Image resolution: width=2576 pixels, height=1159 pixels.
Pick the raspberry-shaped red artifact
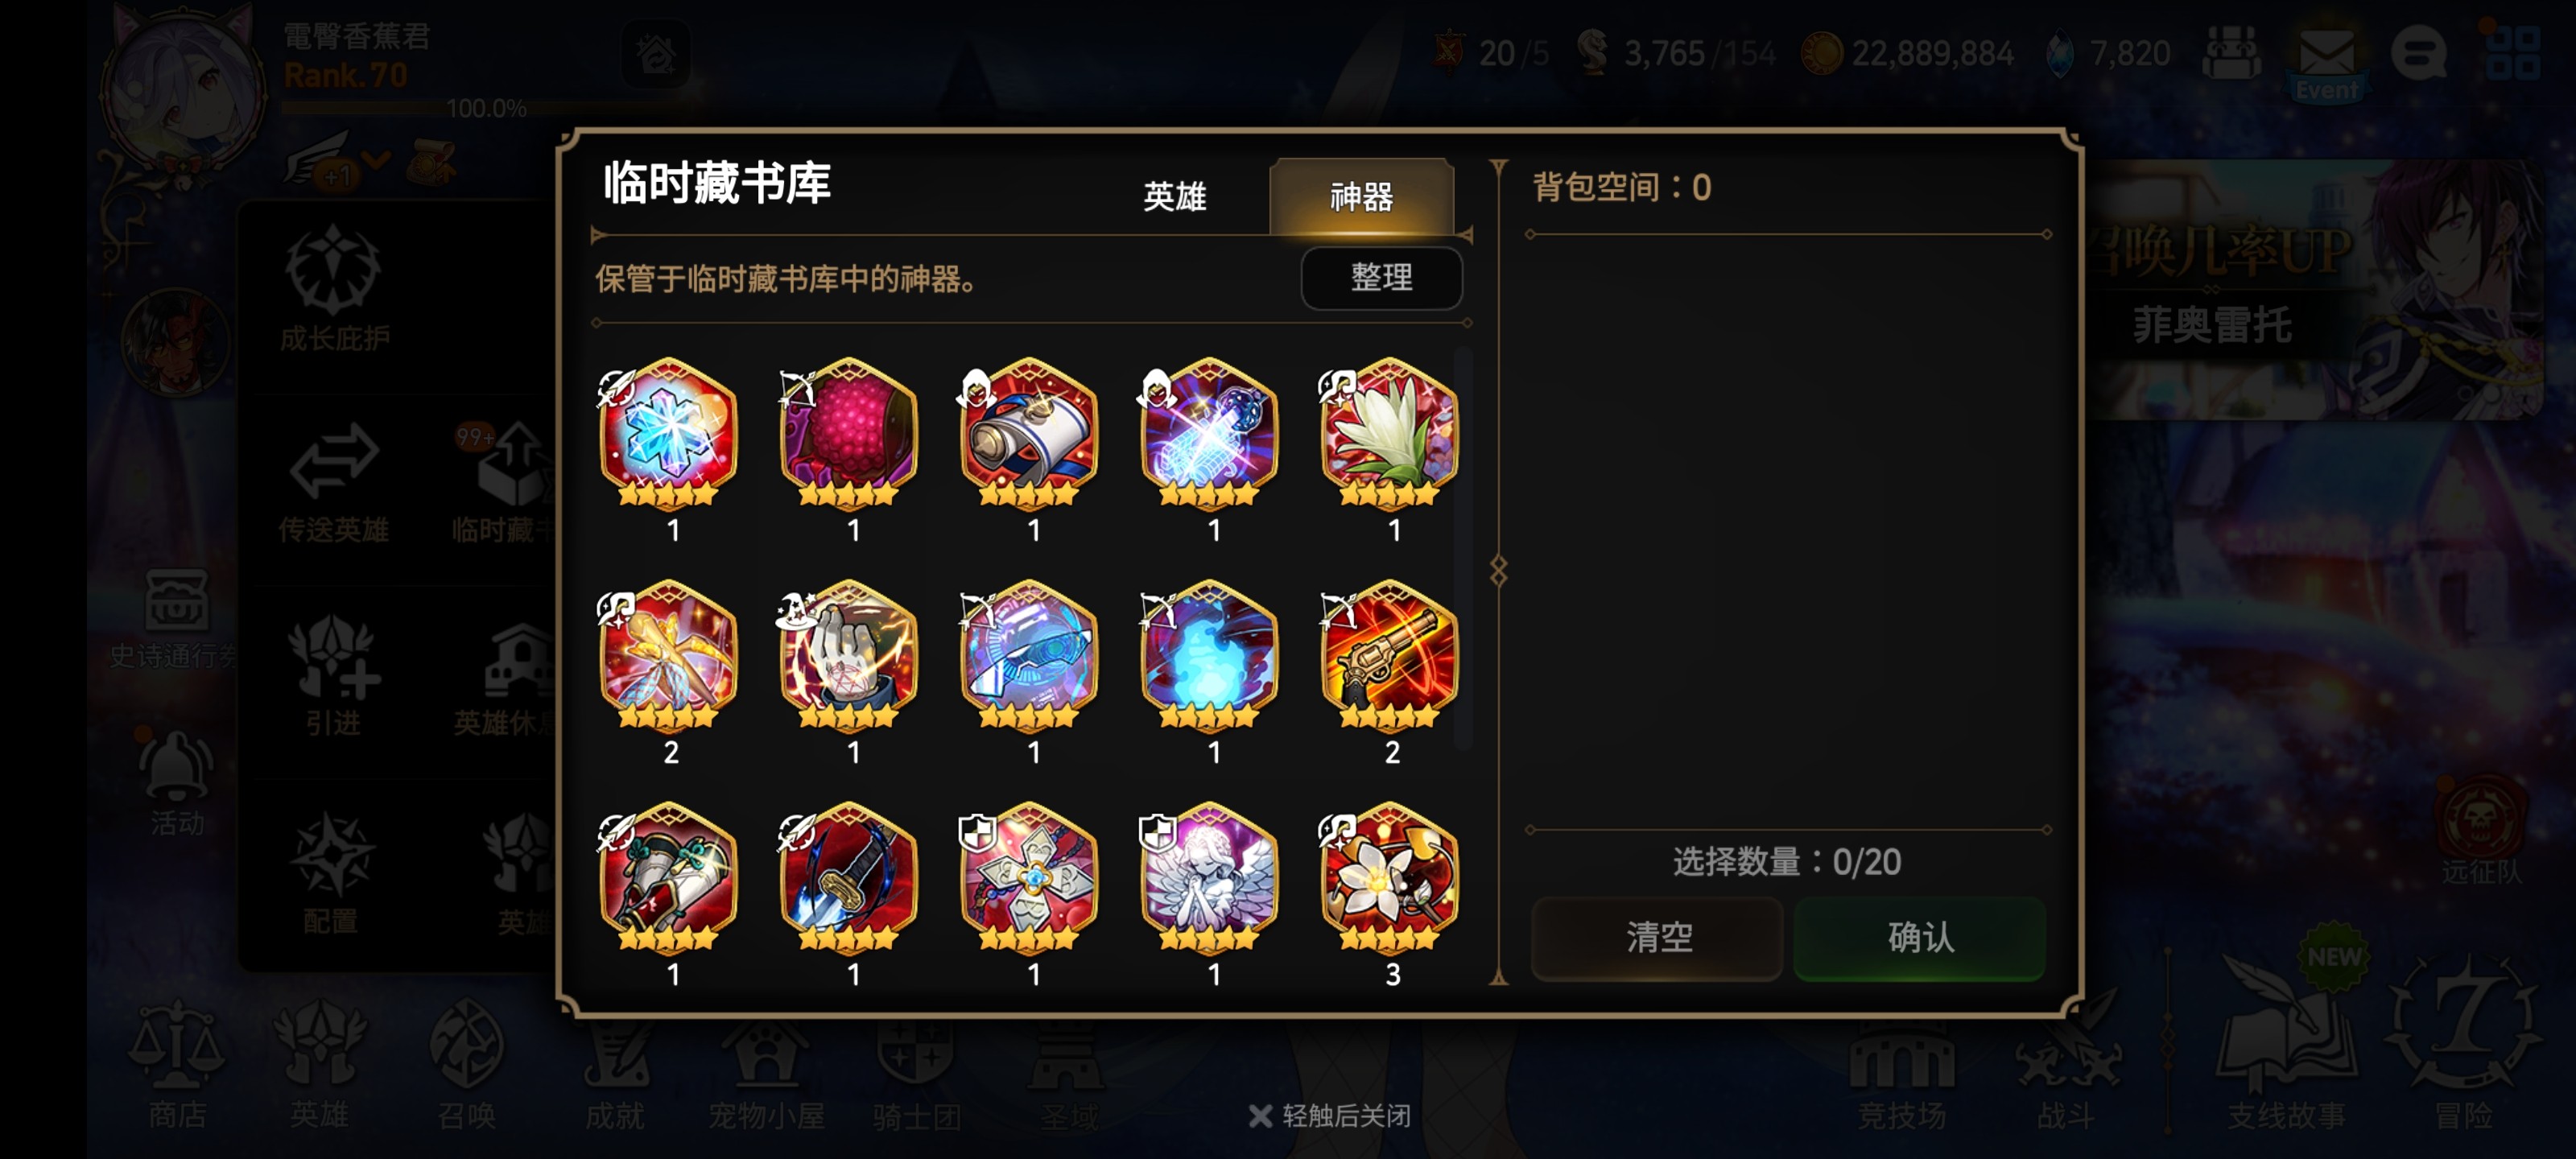click(848, 435)
